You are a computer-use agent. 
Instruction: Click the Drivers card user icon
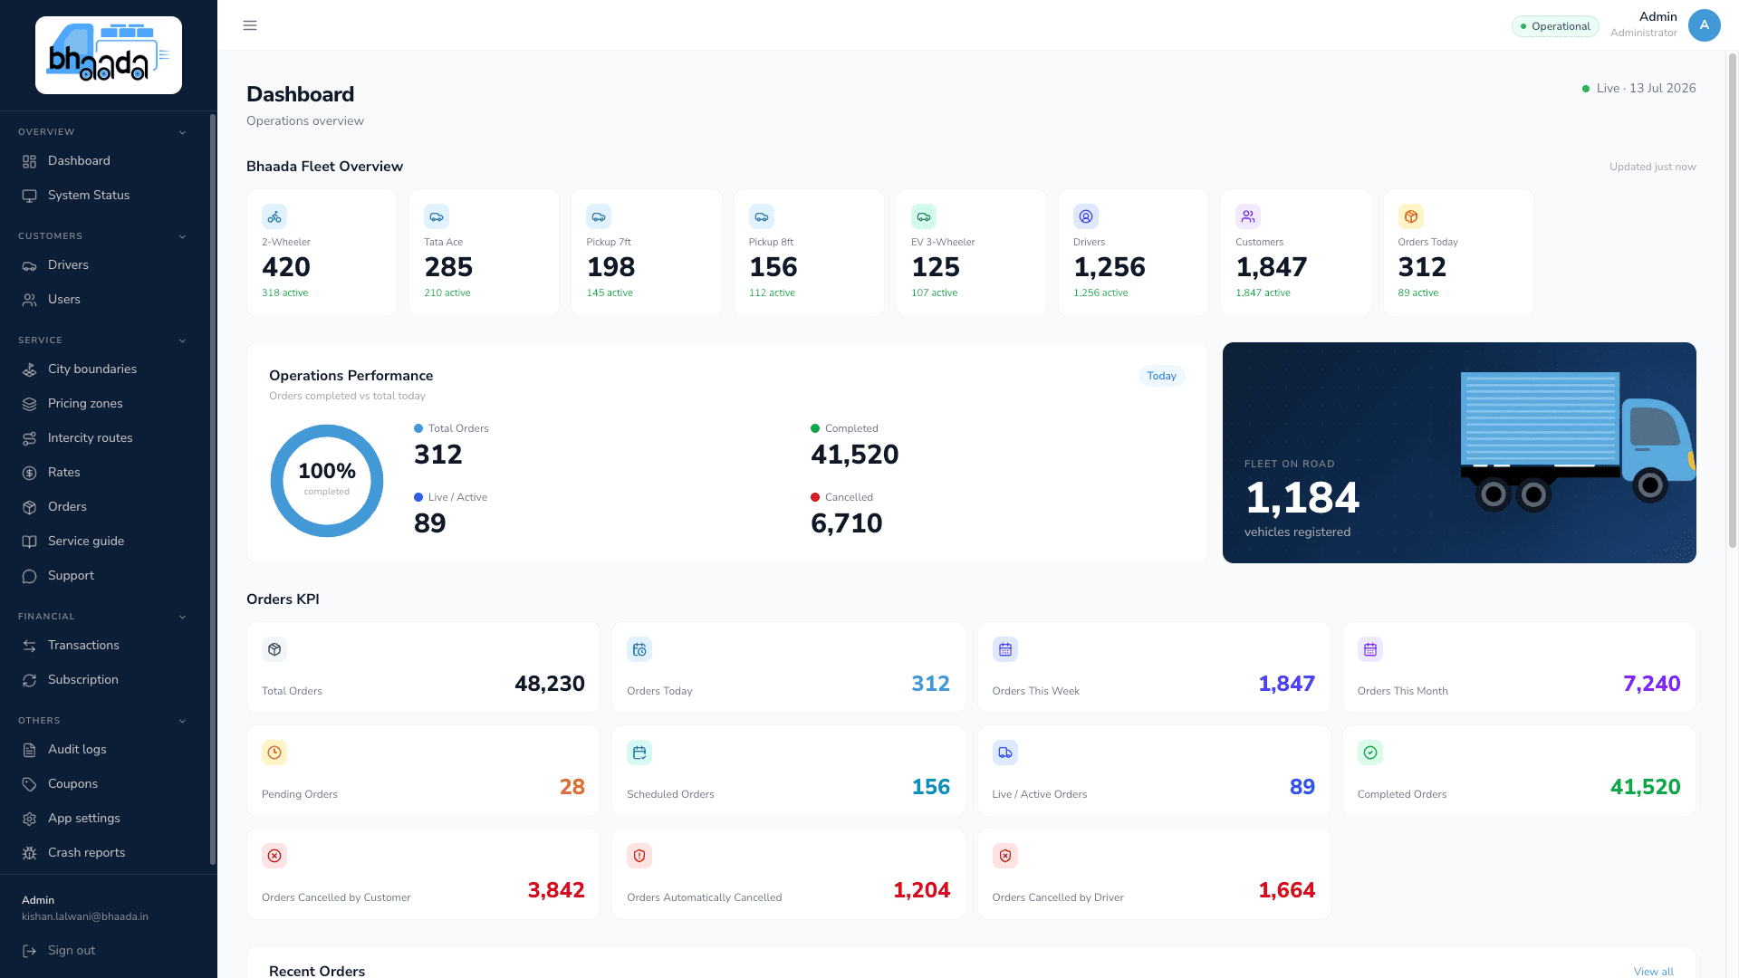pyautogui.click(x=1086, y=216)
